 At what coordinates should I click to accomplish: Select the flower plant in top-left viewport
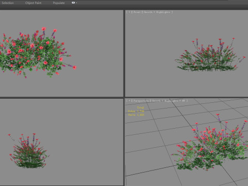[x=38, y=53]
